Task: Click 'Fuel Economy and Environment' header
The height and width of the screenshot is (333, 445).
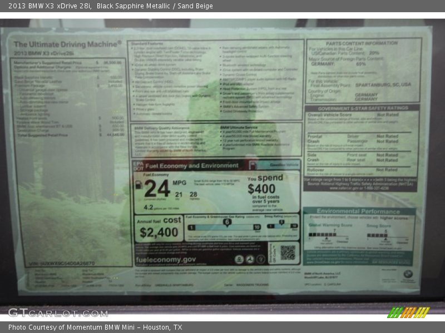Action: [x=192, y=165]
